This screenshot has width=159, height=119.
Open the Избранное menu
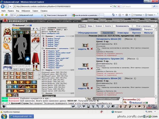[x=26, y=11]
